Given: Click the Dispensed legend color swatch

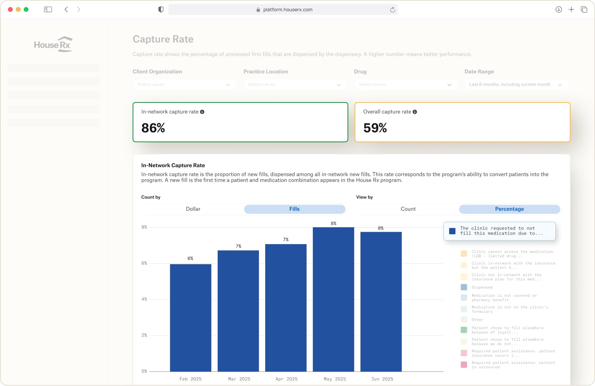Looking at the screenshot, I should pos(464,287).
